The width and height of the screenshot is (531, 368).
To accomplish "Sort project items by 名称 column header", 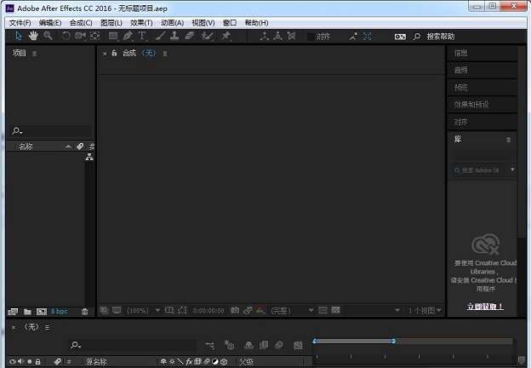I will point(26,147).
